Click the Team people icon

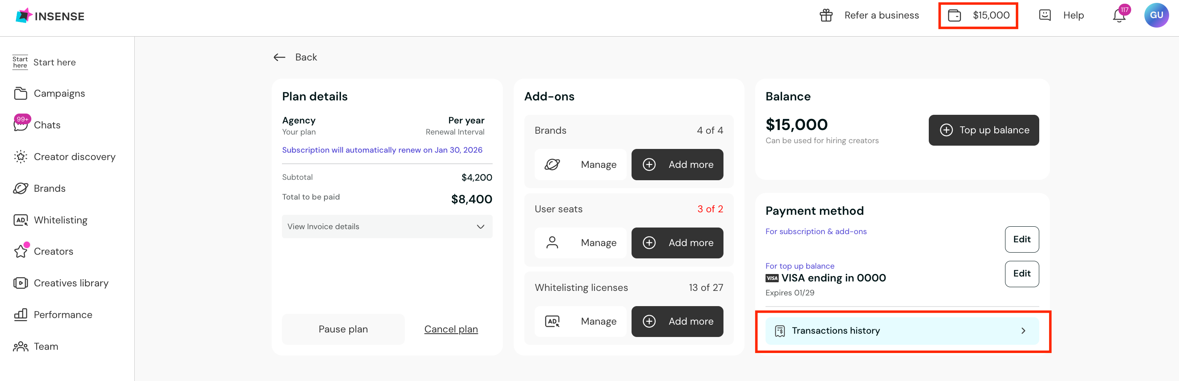click(x=21, y=347)
